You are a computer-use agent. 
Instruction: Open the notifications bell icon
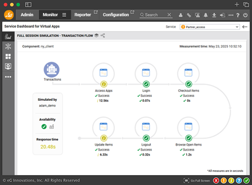click(205, 15)
